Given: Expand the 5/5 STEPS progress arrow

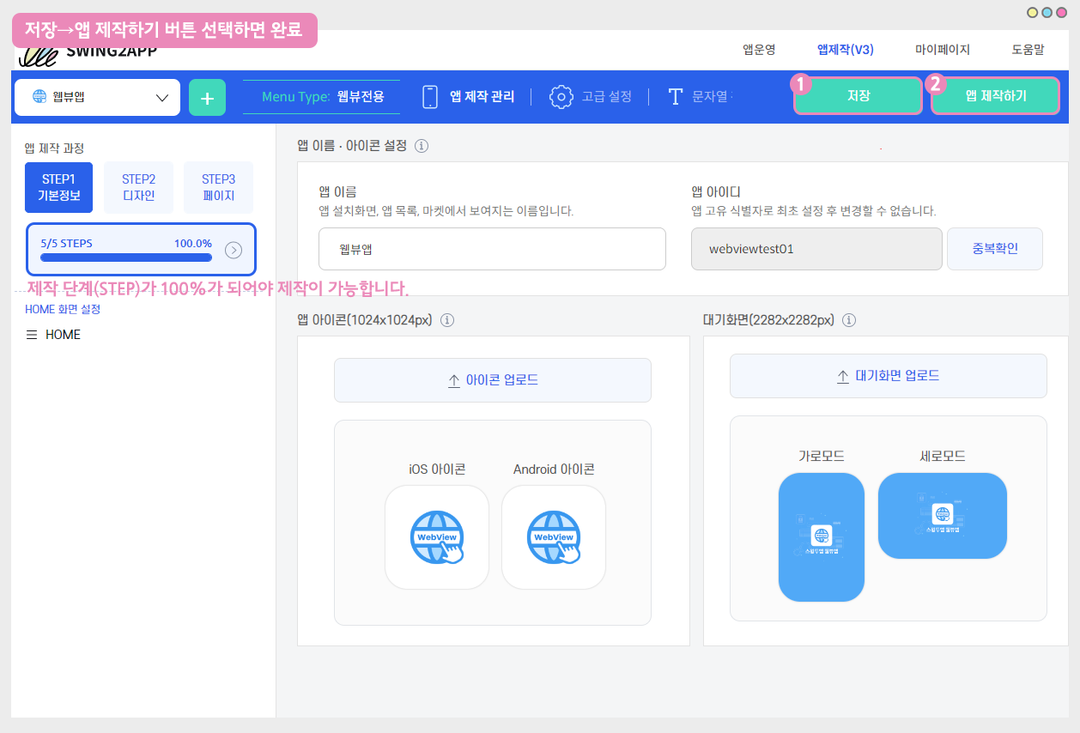Looking at the screenshot, I should [x=234, y=250].
